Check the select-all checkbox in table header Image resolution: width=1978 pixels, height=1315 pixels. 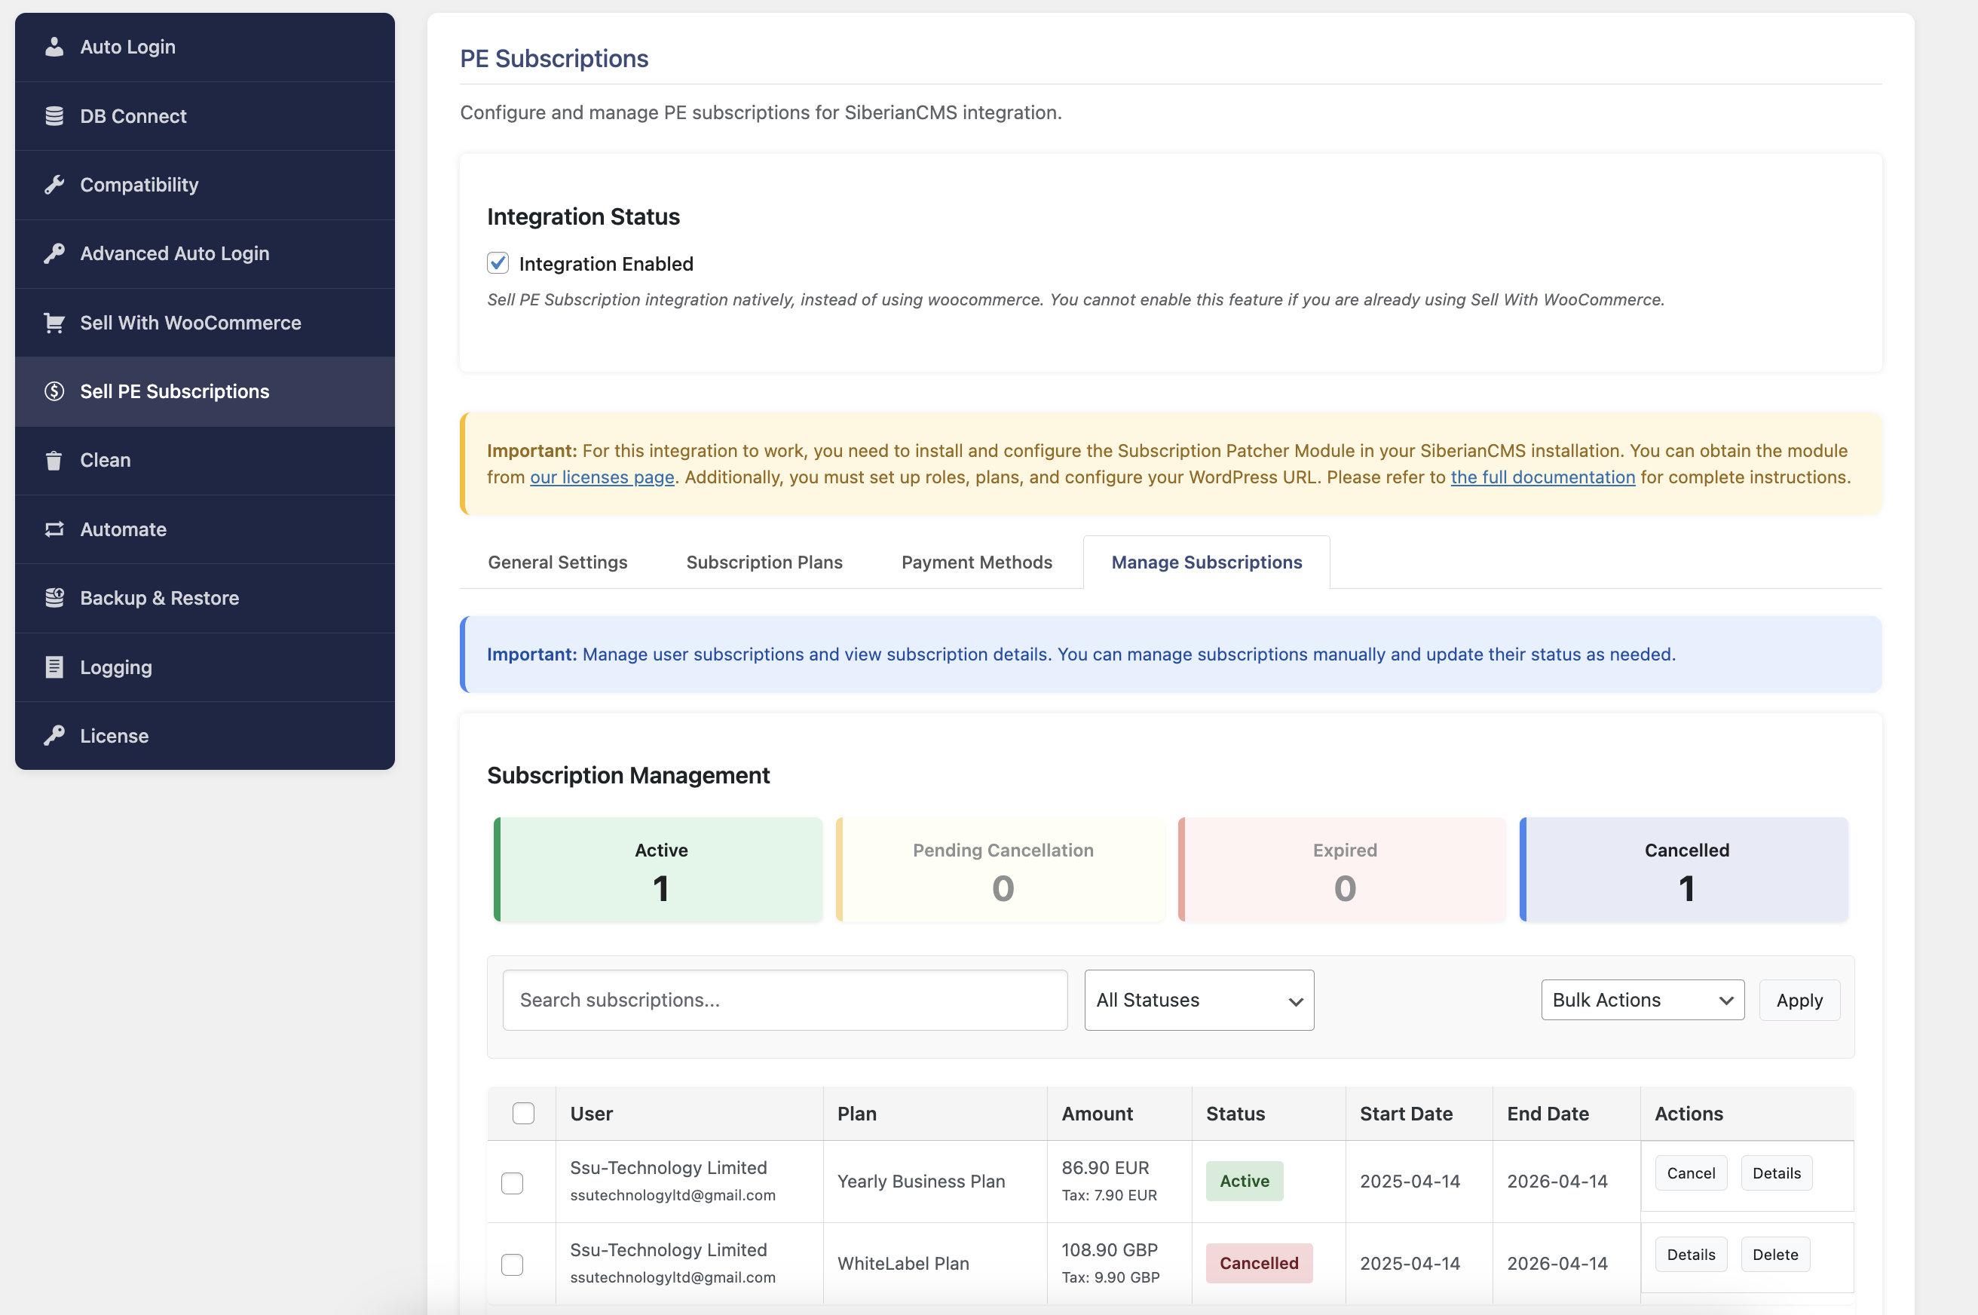coord(523,1113)
